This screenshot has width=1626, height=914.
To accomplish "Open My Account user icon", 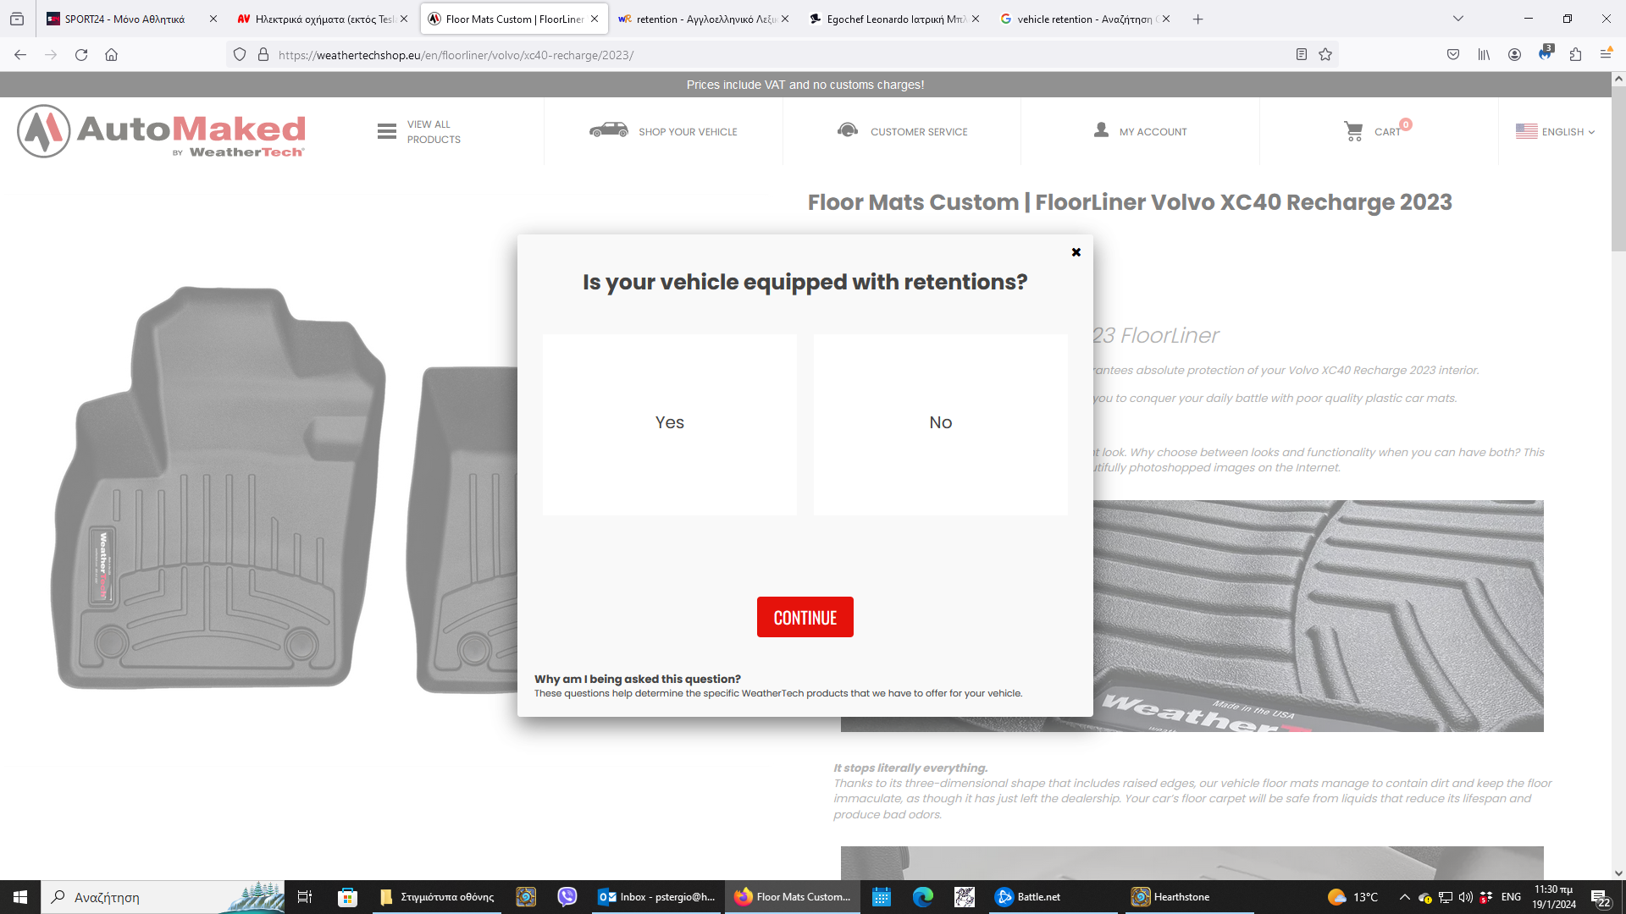I will coord(1101,130).
